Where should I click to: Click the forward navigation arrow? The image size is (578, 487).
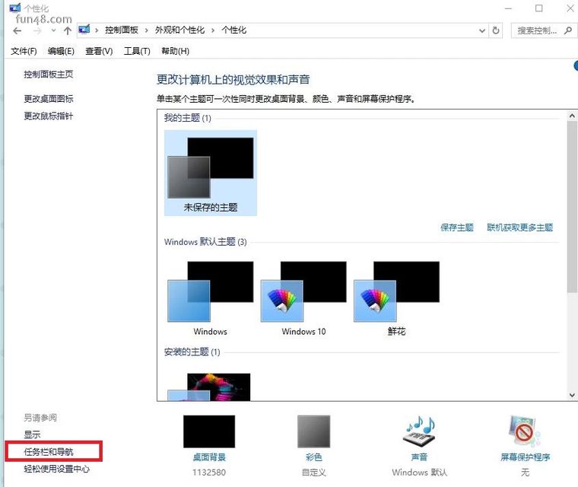(x=37, y=31)
